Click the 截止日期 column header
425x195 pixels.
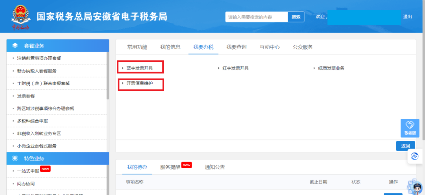318,182
